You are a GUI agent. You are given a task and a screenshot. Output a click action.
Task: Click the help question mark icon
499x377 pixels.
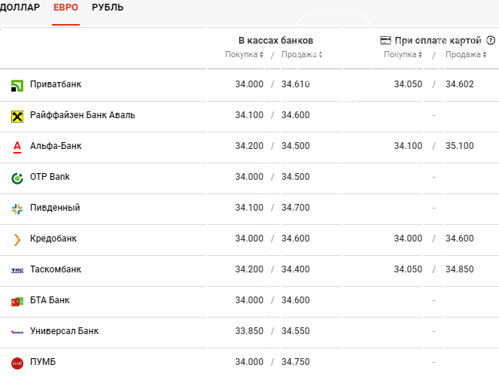tap(490, 41)
